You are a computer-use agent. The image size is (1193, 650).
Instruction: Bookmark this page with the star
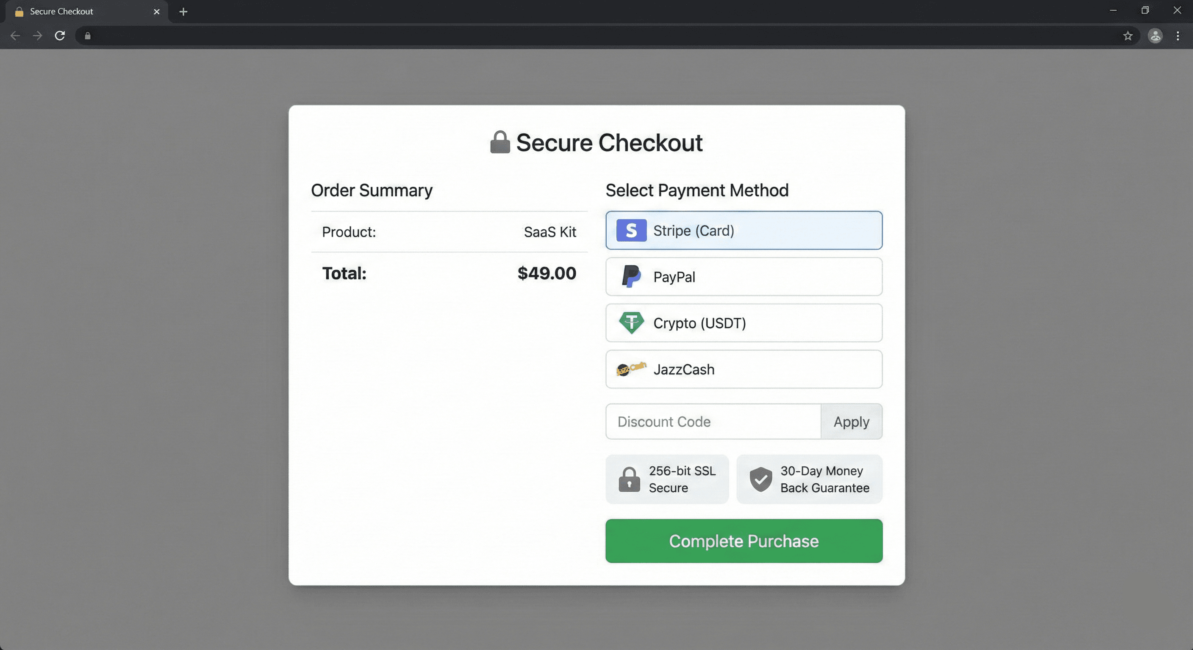(1128, 36)
